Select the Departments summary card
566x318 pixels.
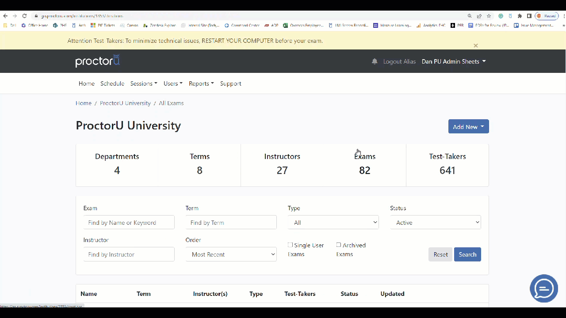[x=117, y=164]
